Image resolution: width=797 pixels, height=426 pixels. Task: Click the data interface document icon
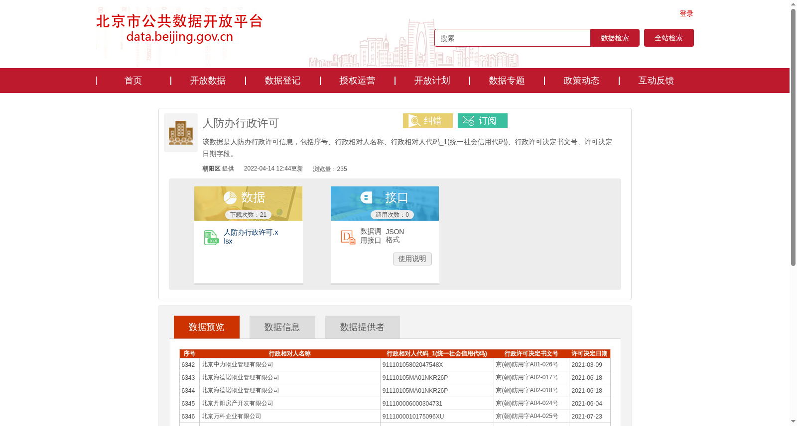[x=348, y=237]
